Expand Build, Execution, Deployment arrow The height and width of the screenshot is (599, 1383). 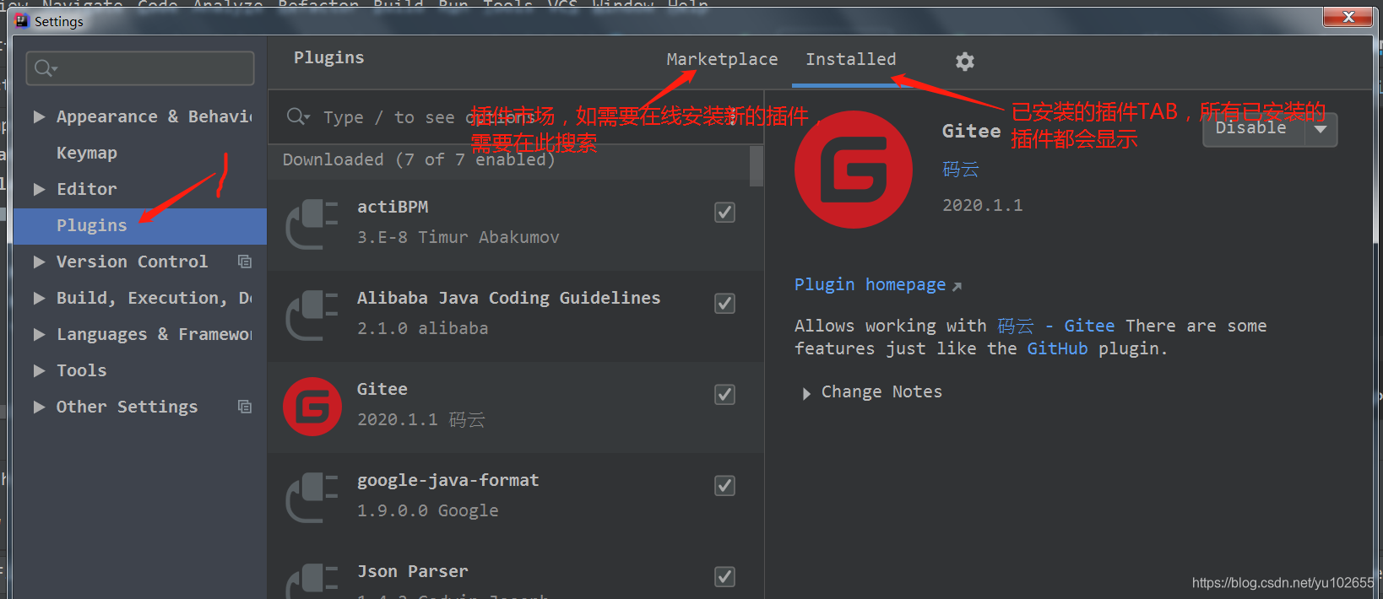click(39, 298)
